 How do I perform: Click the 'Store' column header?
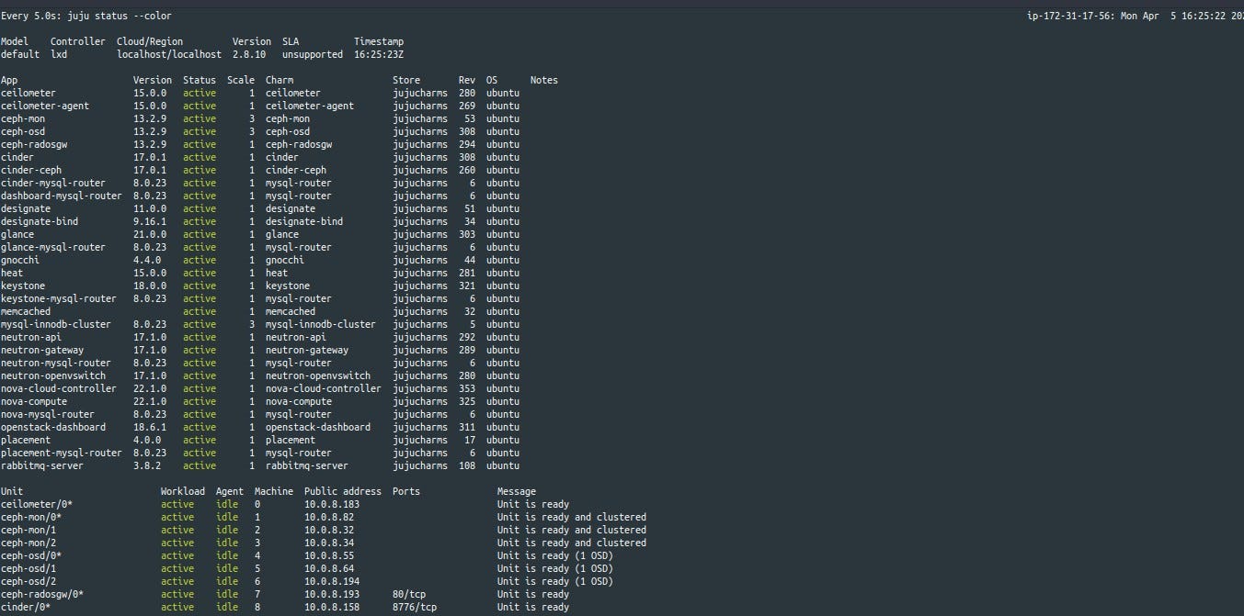[406, 80]
